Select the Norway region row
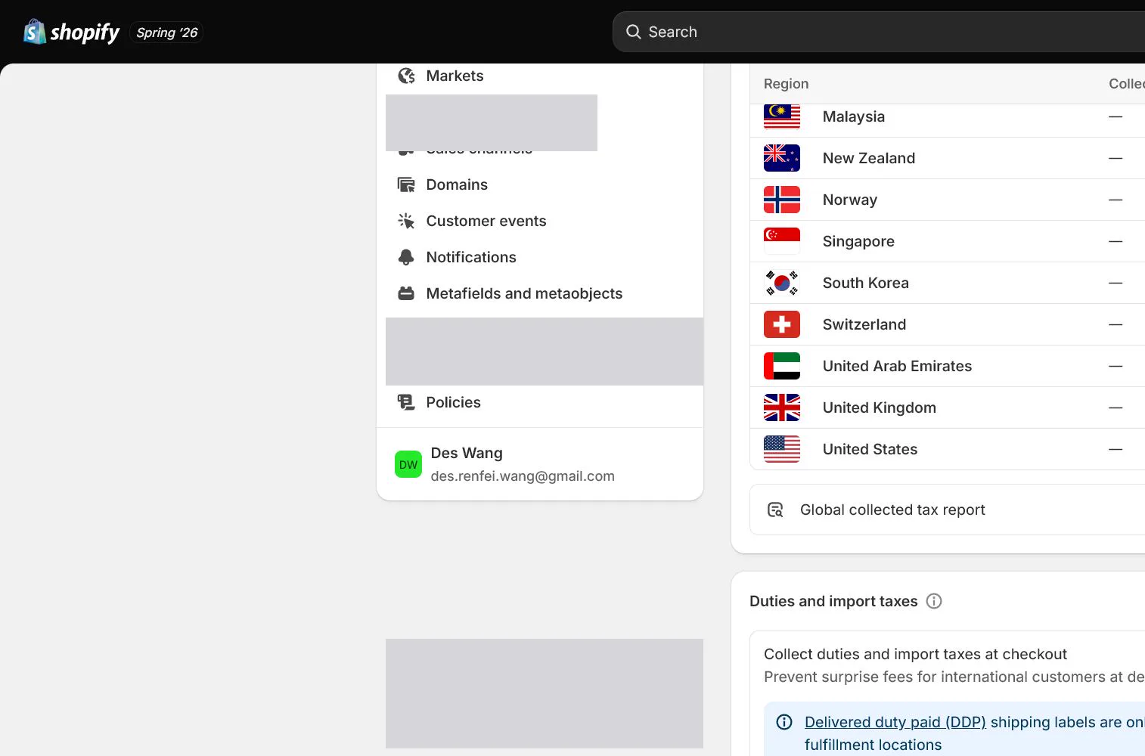1145x756 pixels. [948, 200]
